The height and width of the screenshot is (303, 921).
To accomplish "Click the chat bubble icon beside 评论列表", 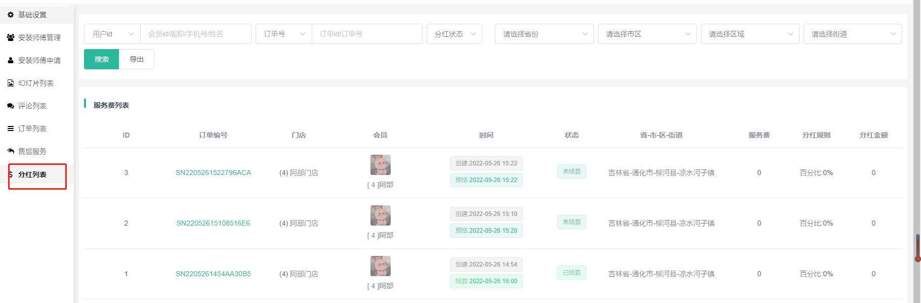I will pos(11,106).
